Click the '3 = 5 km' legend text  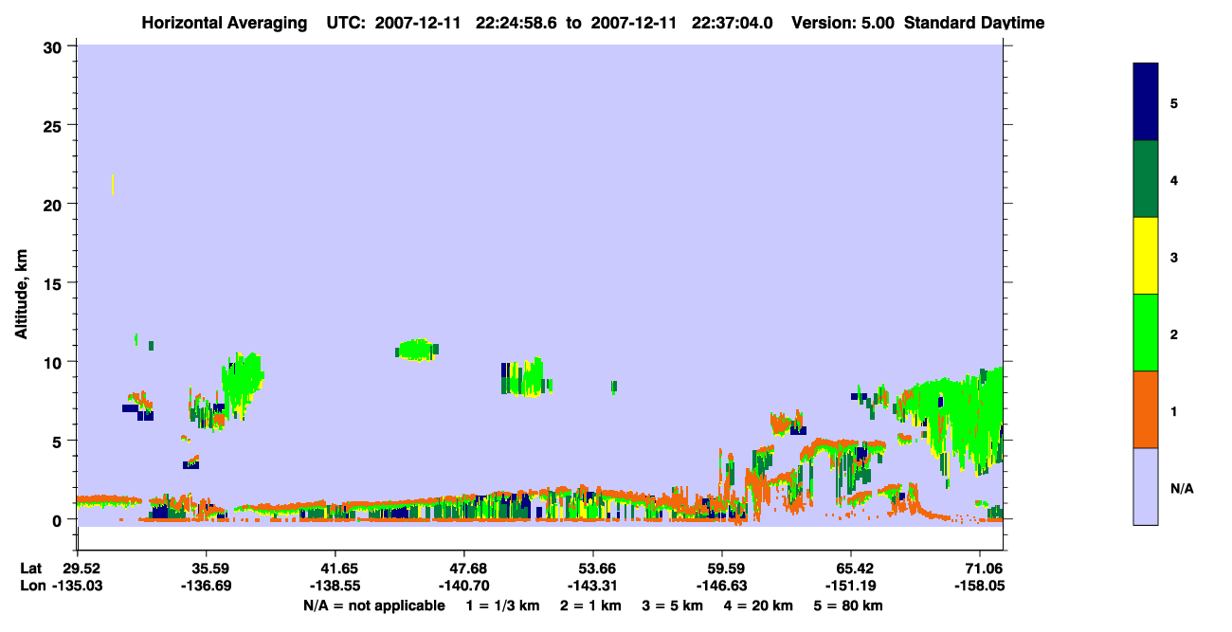pyautogui.click(x=672, y=605)
